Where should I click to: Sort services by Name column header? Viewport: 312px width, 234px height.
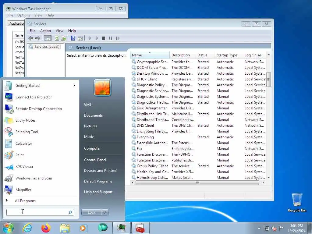pyautogui.click(x=150, y=55)
